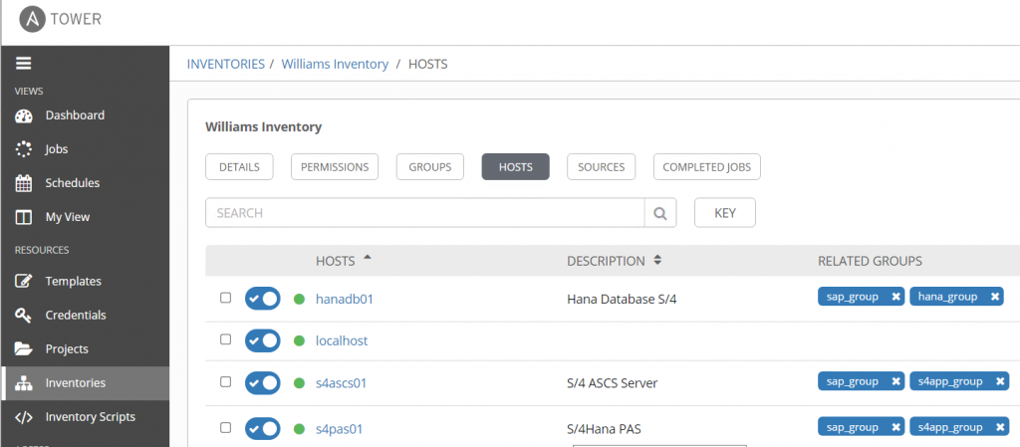
Task: Remove sap_group from s4ascs01
Action: point(895,381)
